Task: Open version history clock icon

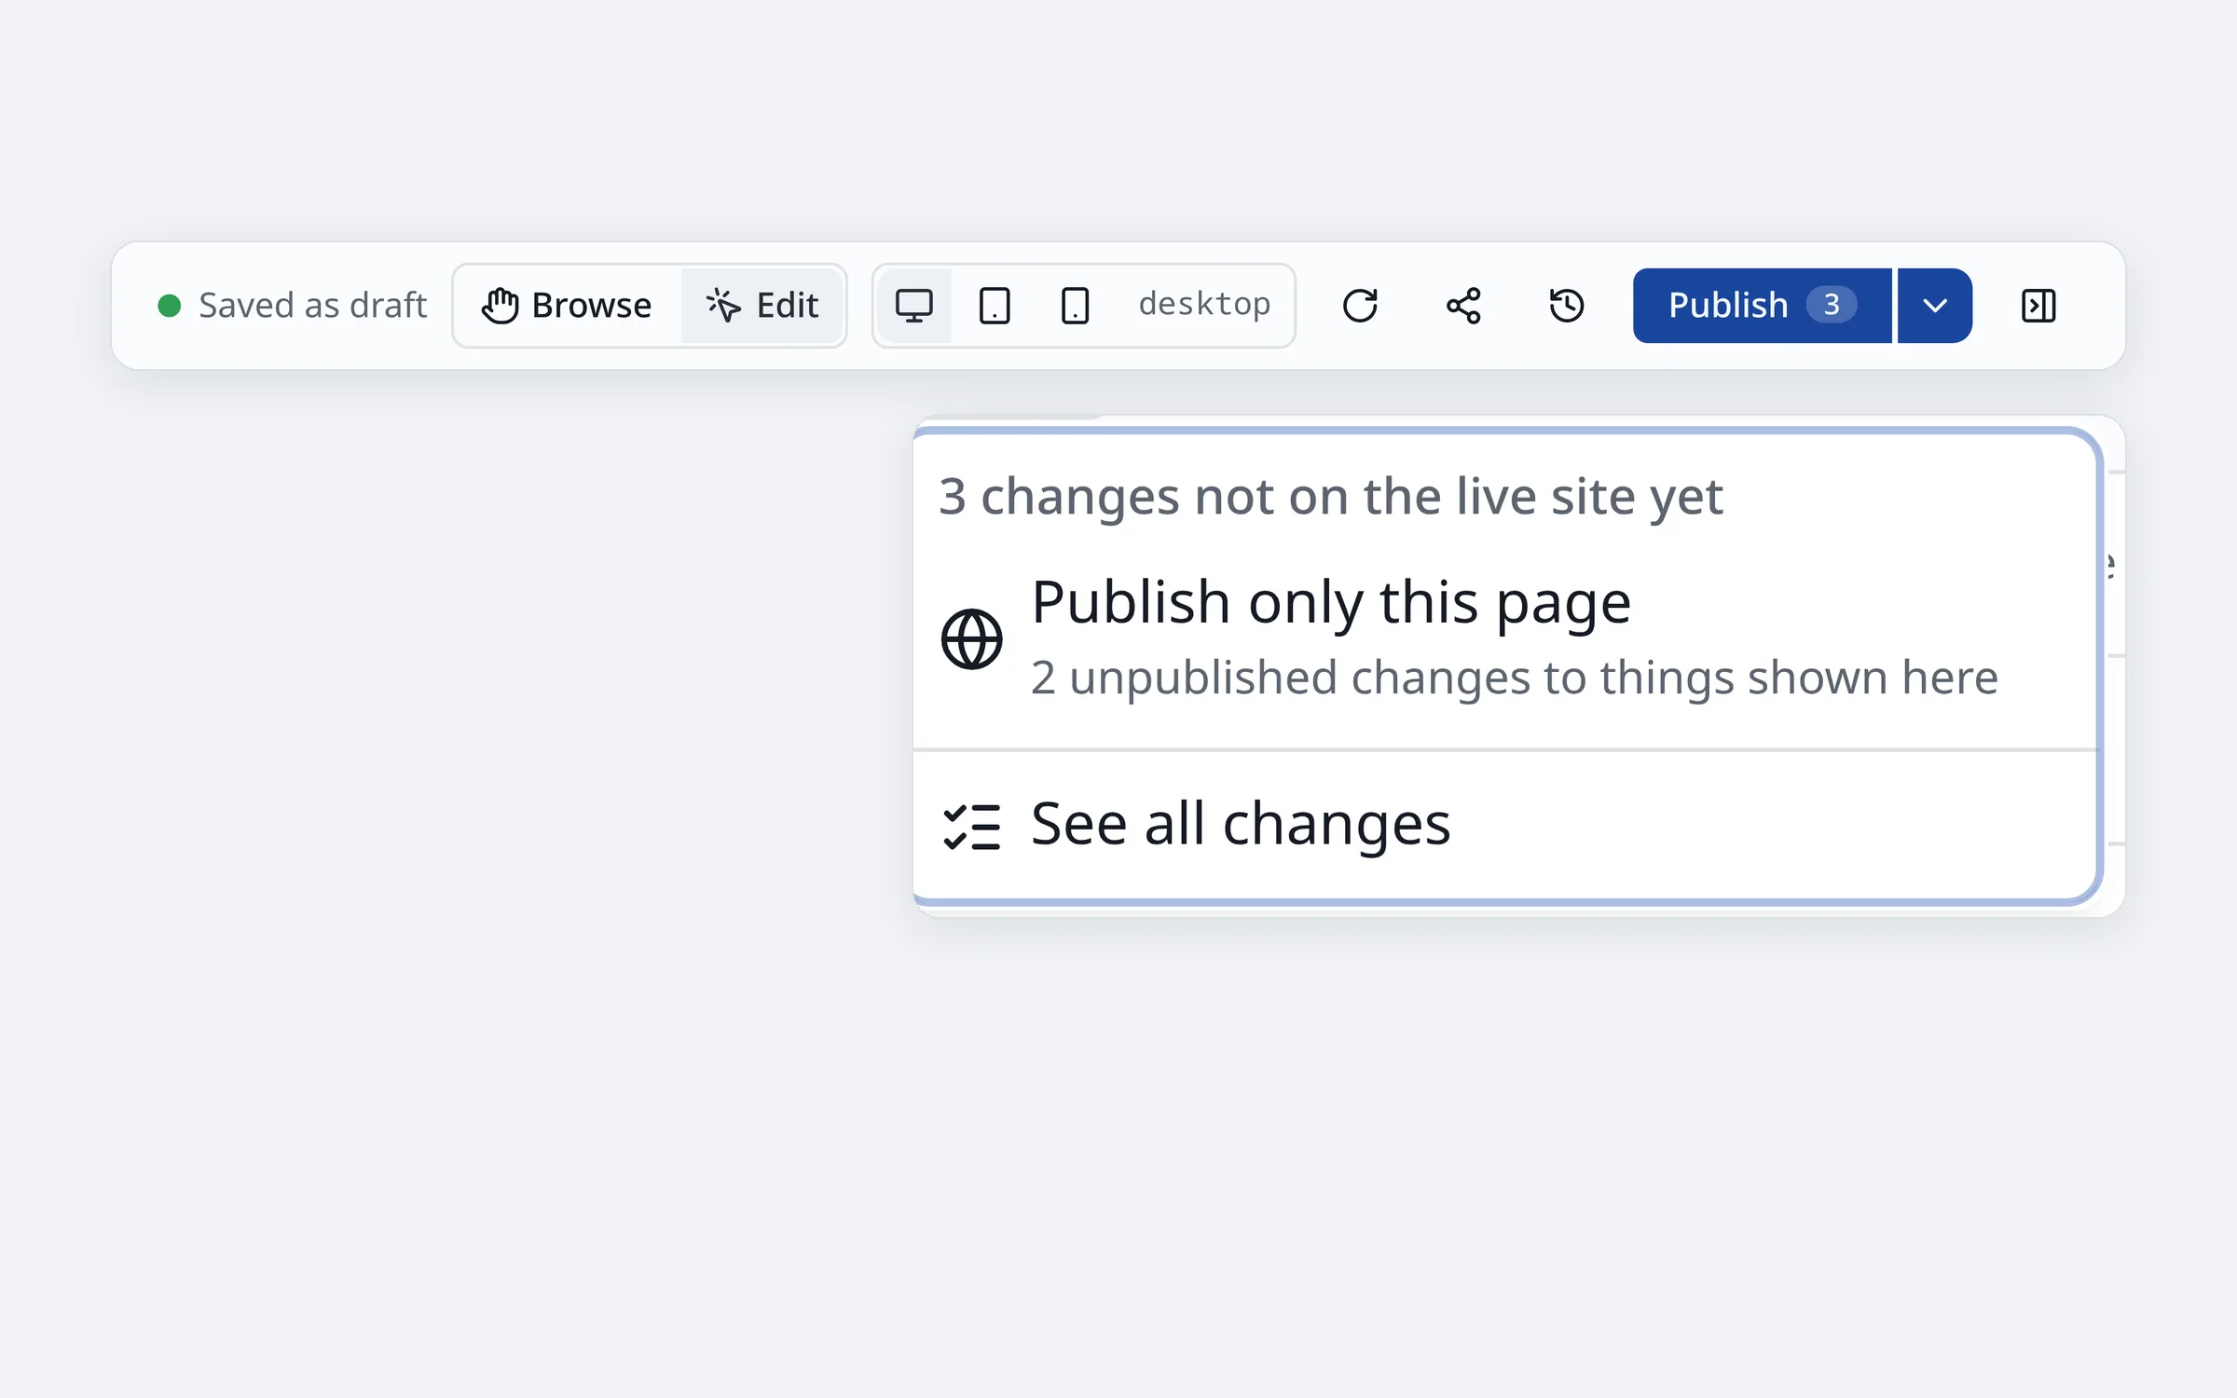Action: point(1567,306)
